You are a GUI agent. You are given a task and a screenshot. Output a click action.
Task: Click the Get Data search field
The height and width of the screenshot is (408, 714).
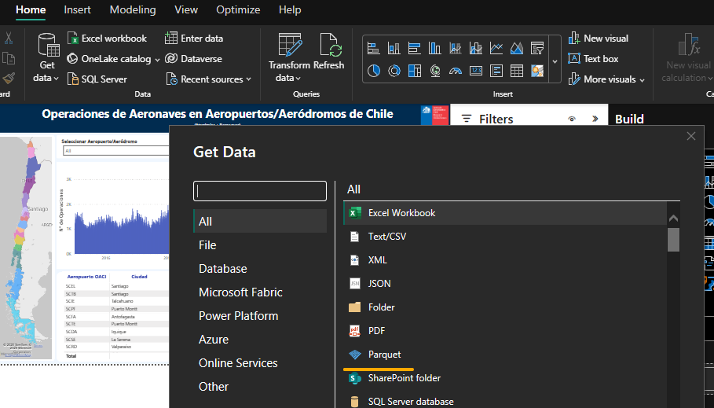pos(260,191)
